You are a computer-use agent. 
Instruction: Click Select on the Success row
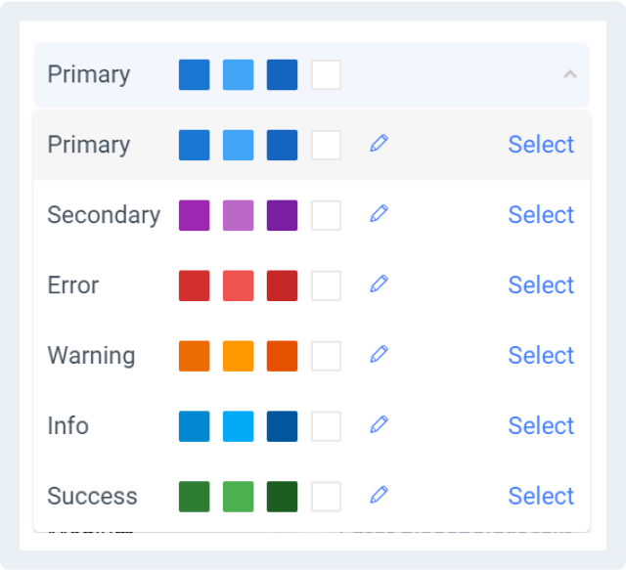pyautogui.click(x=541, y=496)
